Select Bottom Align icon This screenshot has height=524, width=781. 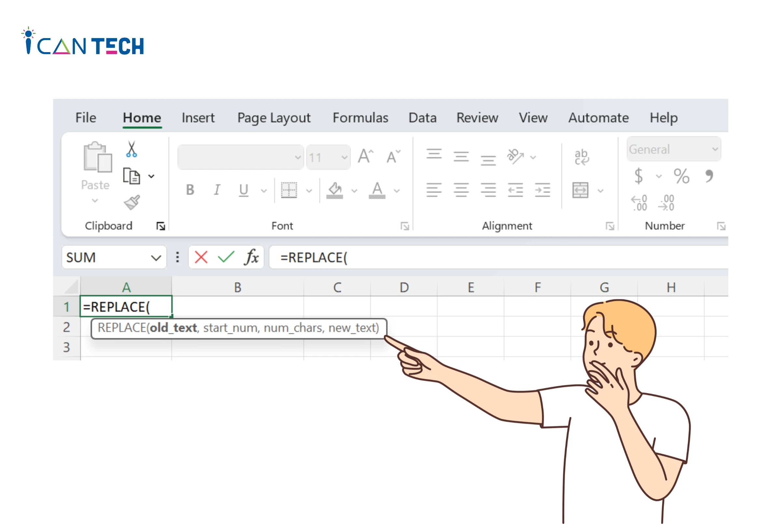[488, 160]
